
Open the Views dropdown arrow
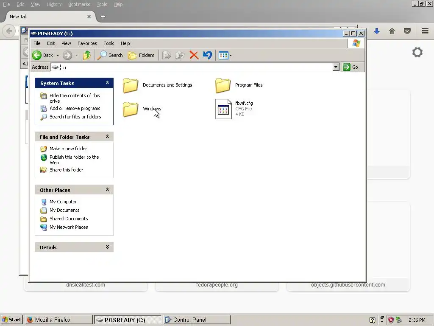point(231,56)
